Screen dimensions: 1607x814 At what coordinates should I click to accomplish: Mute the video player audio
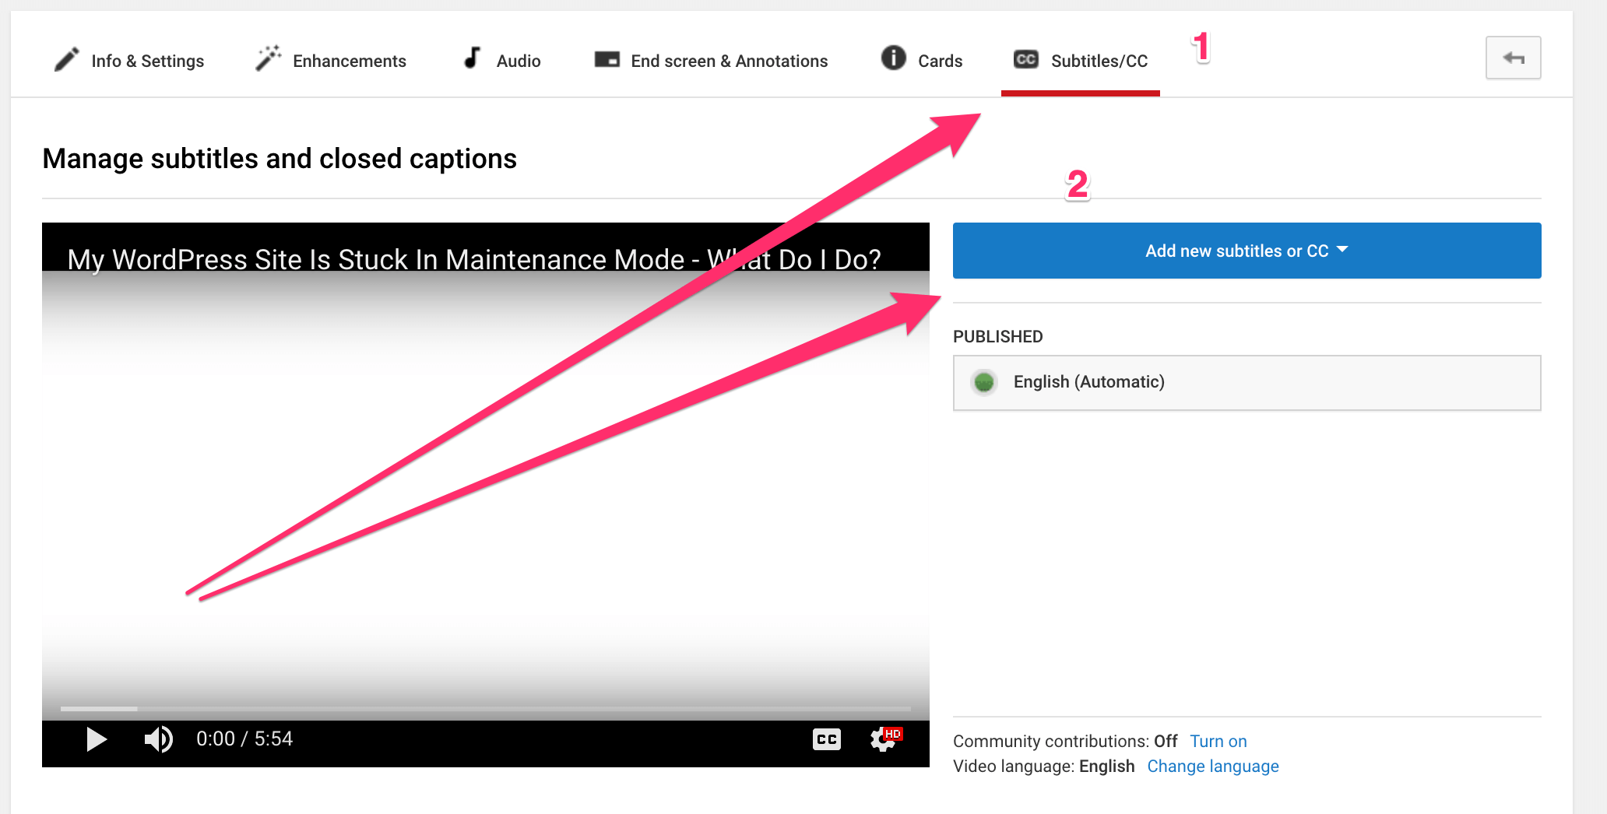pos(158,739)
